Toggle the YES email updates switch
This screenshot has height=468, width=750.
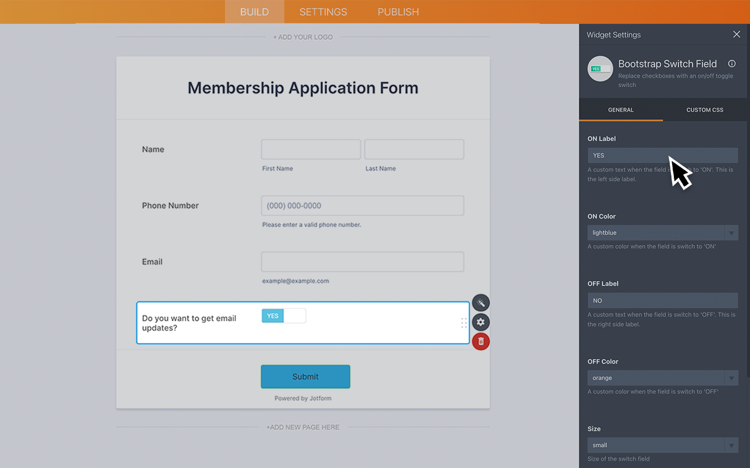[x=284, y=315]
